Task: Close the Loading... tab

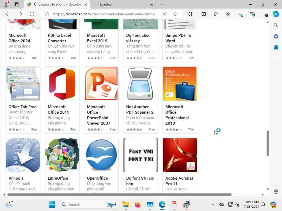Action: pyautogui.click(x=152, y=4)
